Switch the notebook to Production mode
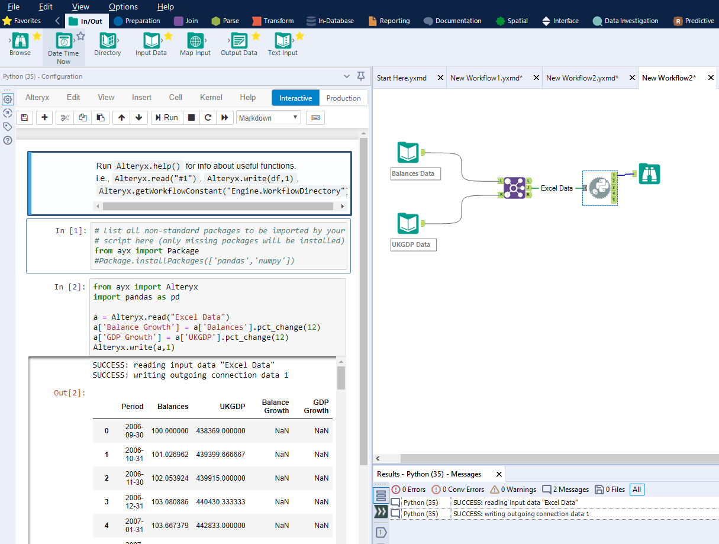 tap(343, 98)
